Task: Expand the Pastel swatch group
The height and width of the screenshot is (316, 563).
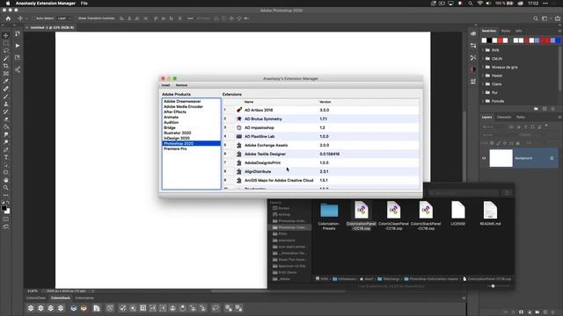Action: [x=483, y=75]
